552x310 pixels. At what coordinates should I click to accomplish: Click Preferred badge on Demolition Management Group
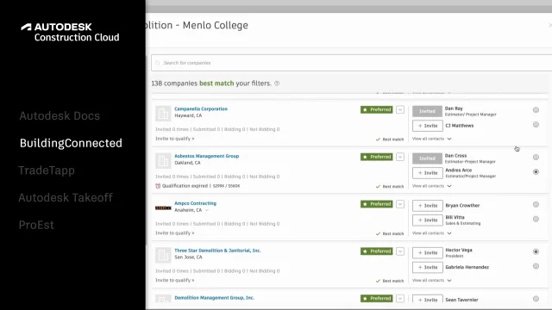(376, 299)
